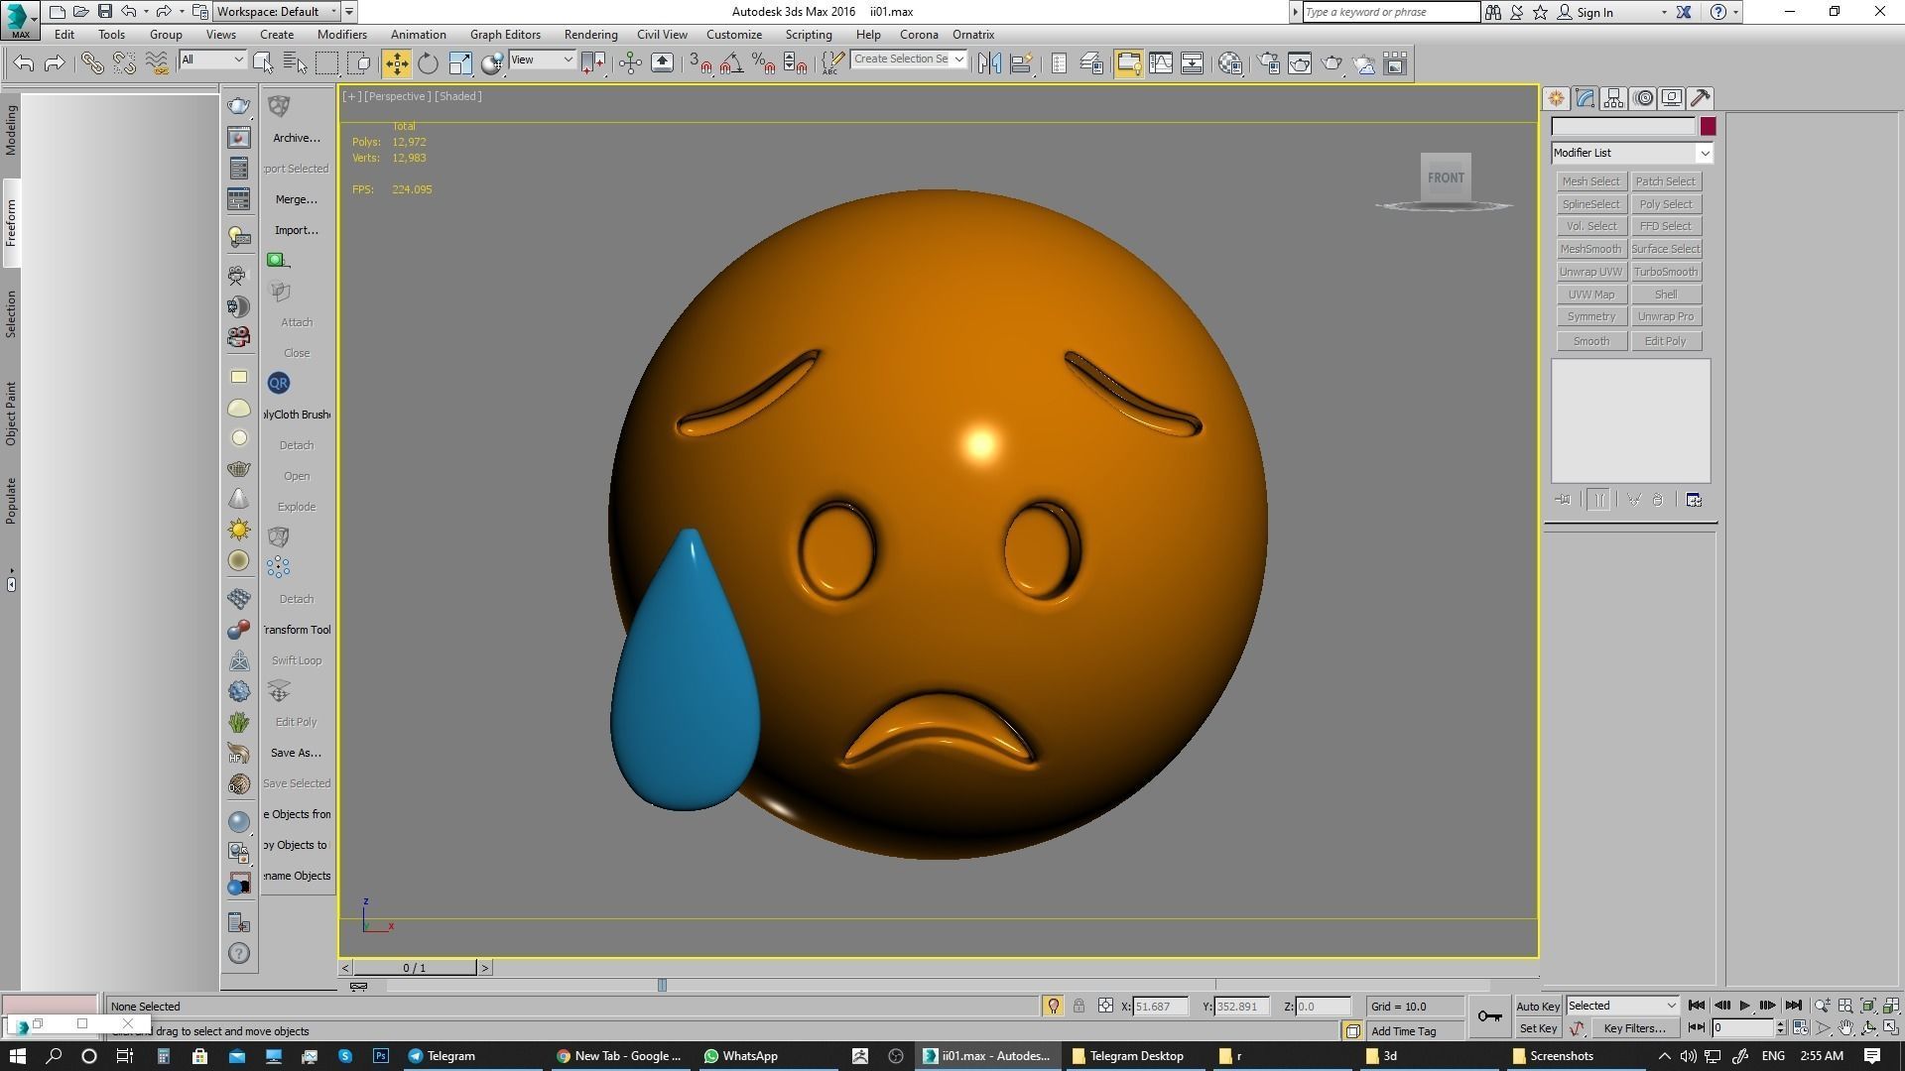Open the Layer Explorer icon
This screenshot has height=1071, width=1905.
click(1091, 63)
